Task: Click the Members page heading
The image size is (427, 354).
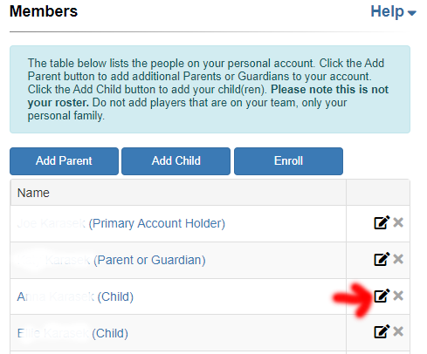Action: coord(44,11)
